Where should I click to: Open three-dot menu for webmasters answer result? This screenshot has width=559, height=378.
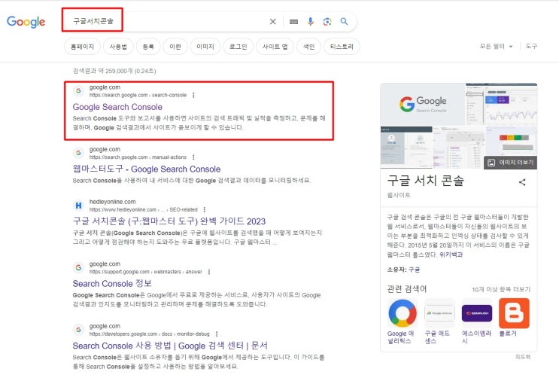pos(209,272)
